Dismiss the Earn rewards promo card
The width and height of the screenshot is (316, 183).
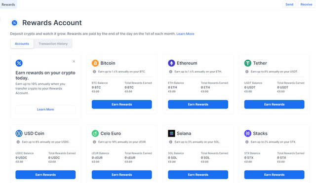(x=74, y=61)
